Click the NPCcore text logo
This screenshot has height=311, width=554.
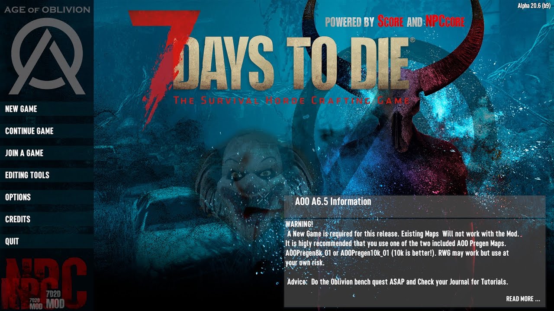click(x=445, y=22)
